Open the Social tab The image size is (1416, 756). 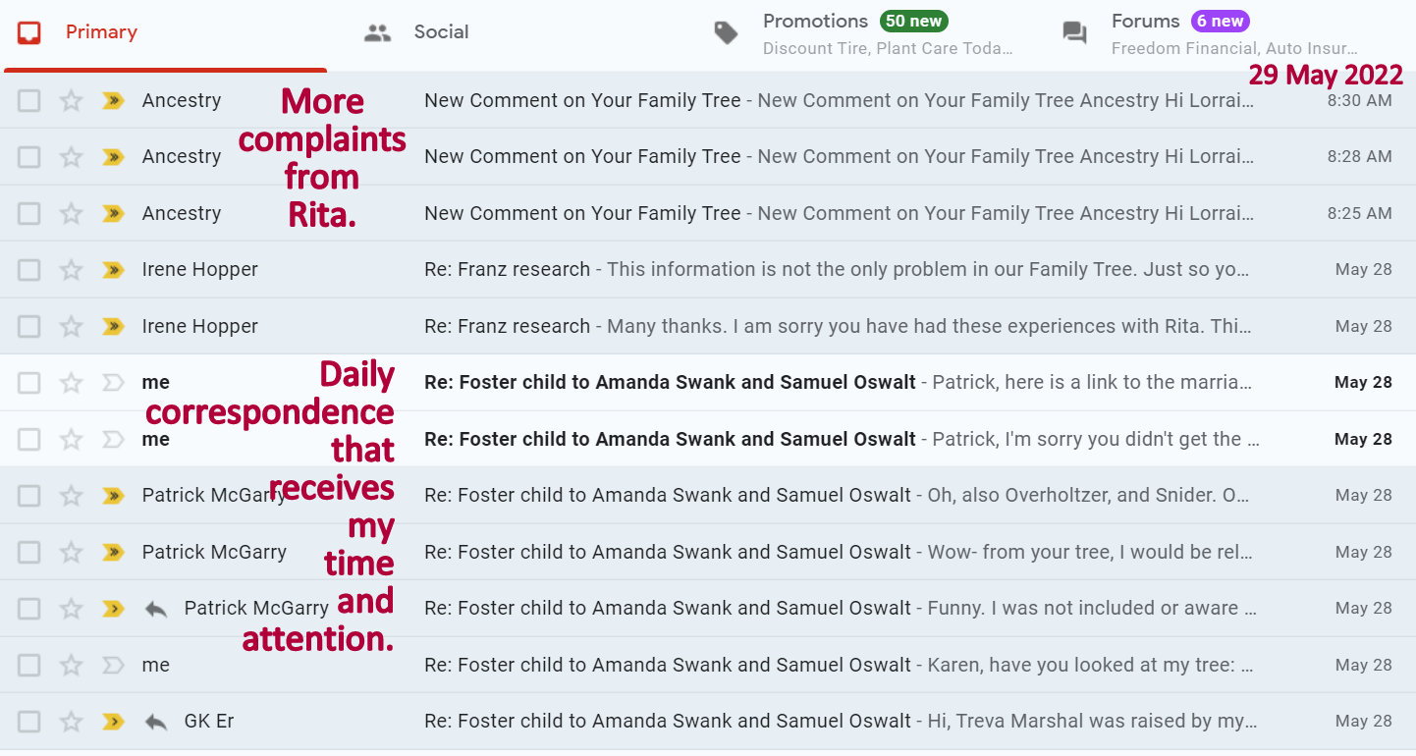(x=440, y=32)
